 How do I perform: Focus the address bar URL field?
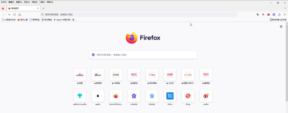(139, 15)
